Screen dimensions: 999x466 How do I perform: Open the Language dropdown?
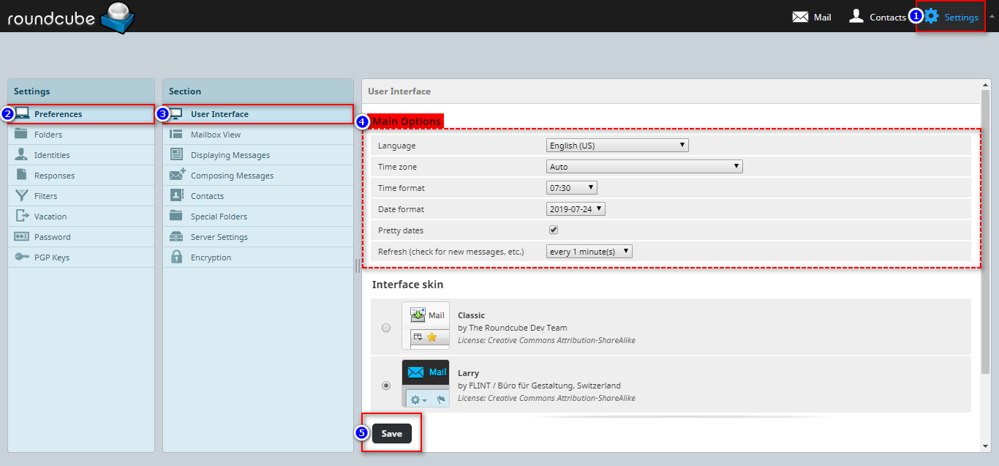617,146
